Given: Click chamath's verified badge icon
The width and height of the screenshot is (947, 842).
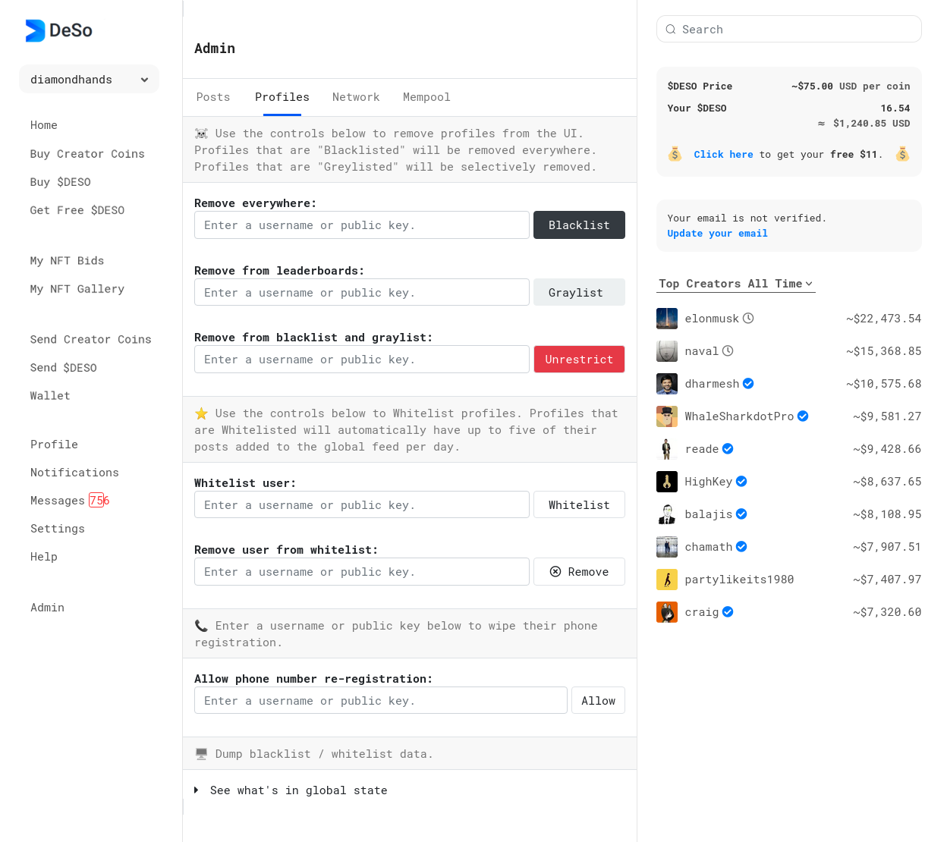Looking at the screenshot, I should [x=741, y=547].
